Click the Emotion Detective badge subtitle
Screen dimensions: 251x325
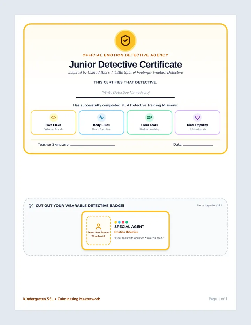tap(126, 232)
